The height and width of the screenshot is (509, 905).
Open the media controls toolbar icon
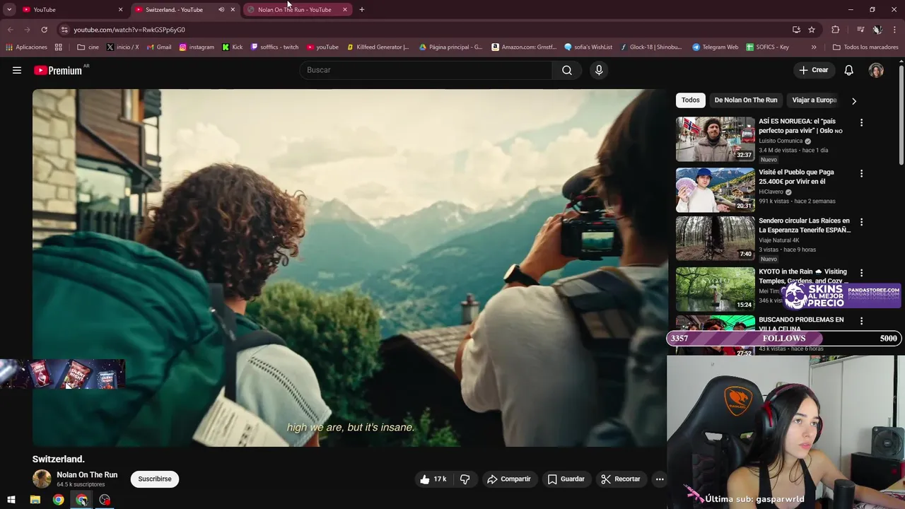860,30
